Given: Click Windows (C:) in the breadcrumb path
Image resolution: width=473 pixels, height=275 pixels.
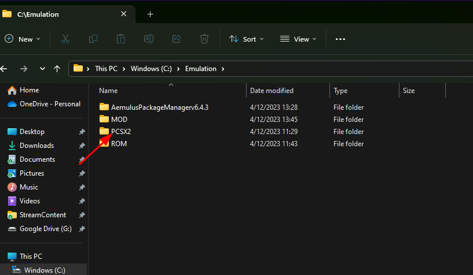Looking at the screenshot, I should click(x=151, y=69).
